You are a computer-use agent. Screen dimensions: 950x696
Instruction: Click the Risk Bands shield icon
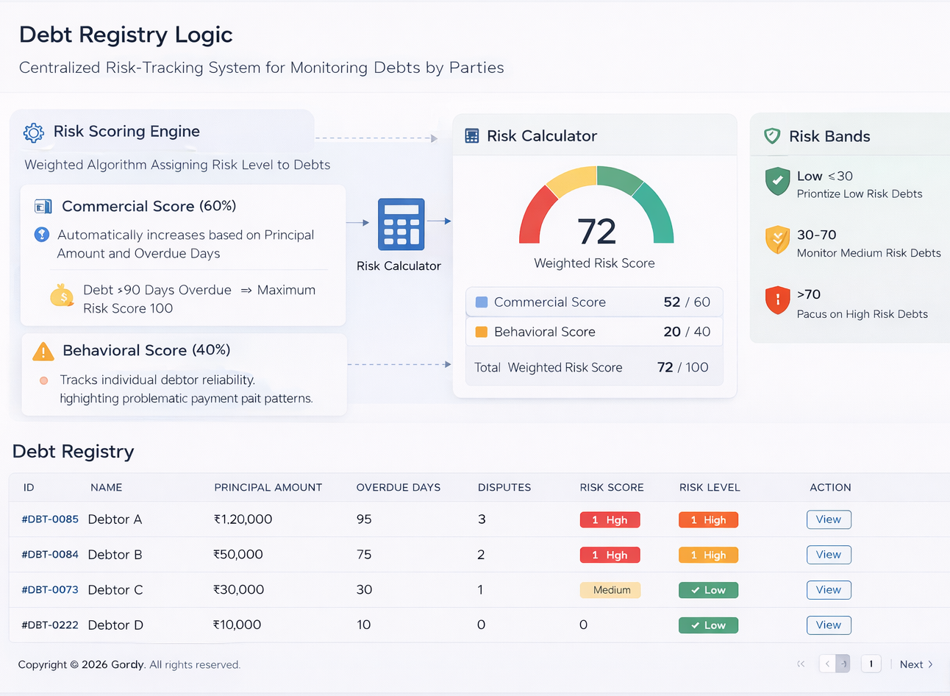(772, 135)
